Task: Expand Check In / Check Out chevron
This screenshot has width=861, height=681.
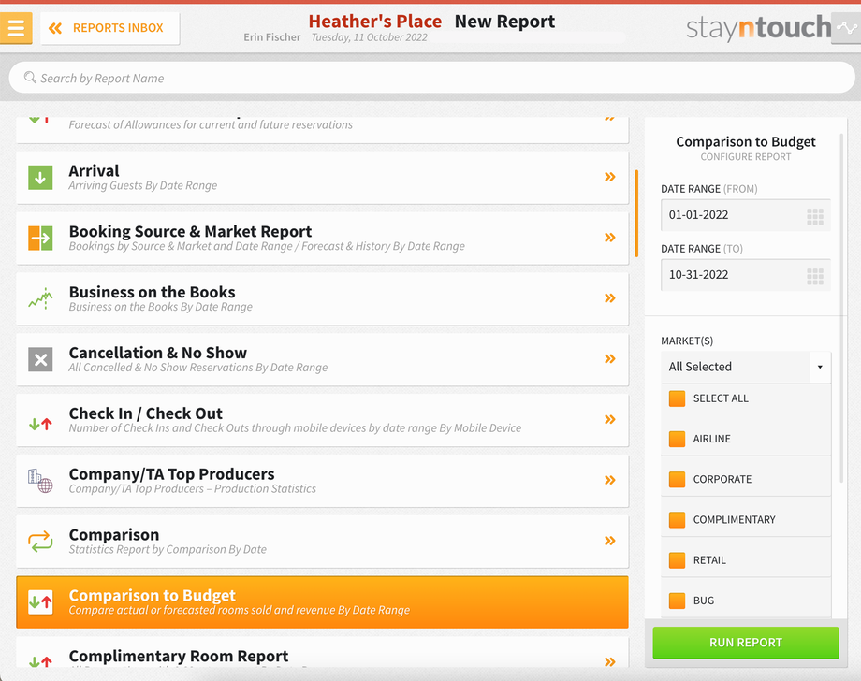Action: coord(609,419)
